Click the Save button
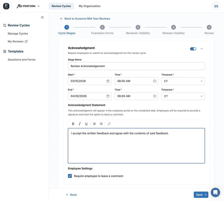Screen dimensions: 224x201 pyautogui.click(x=201, y=195)
